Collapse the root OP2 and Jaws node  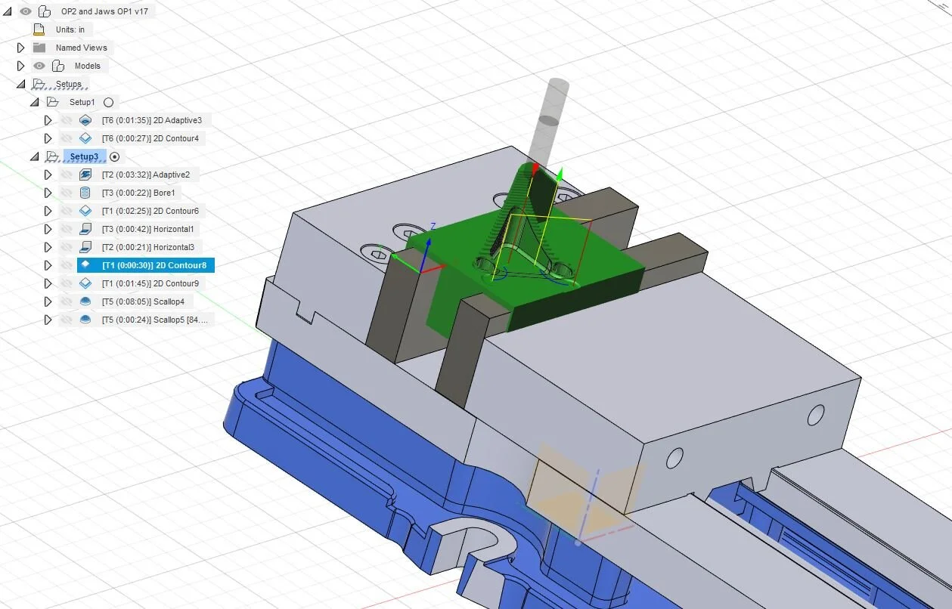(8, 11)
